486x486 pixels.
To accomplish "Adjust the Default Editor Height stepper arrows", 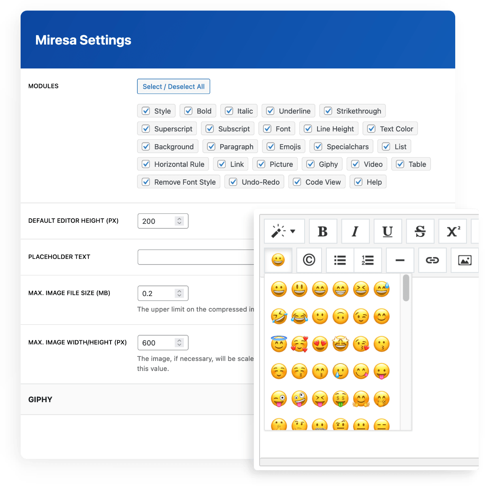I will pos(179,221).
